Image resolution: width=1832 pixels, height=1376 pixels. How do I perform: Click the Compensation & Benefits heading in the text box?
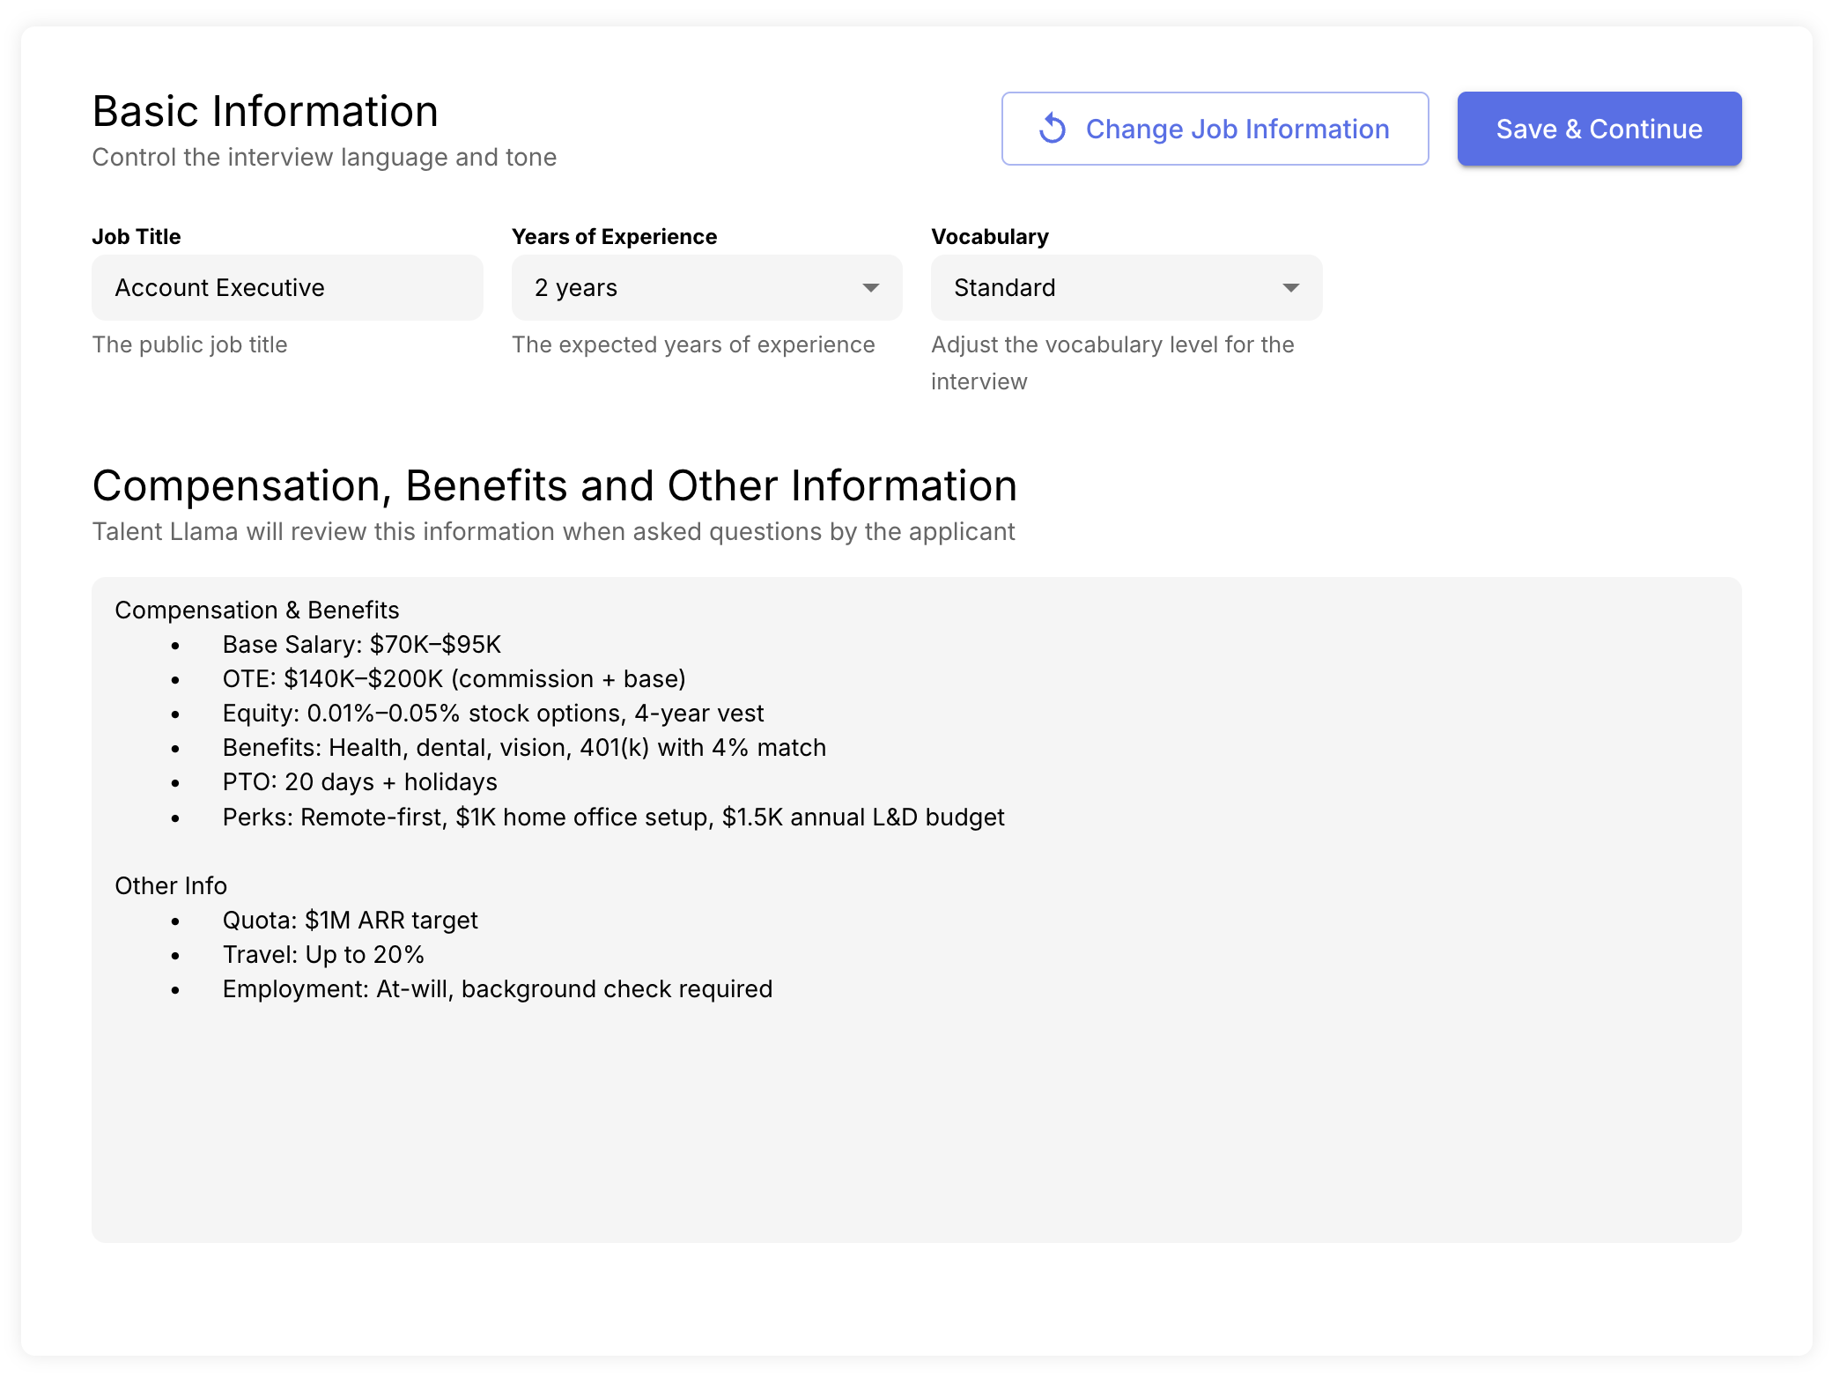[x=256, y=610]
